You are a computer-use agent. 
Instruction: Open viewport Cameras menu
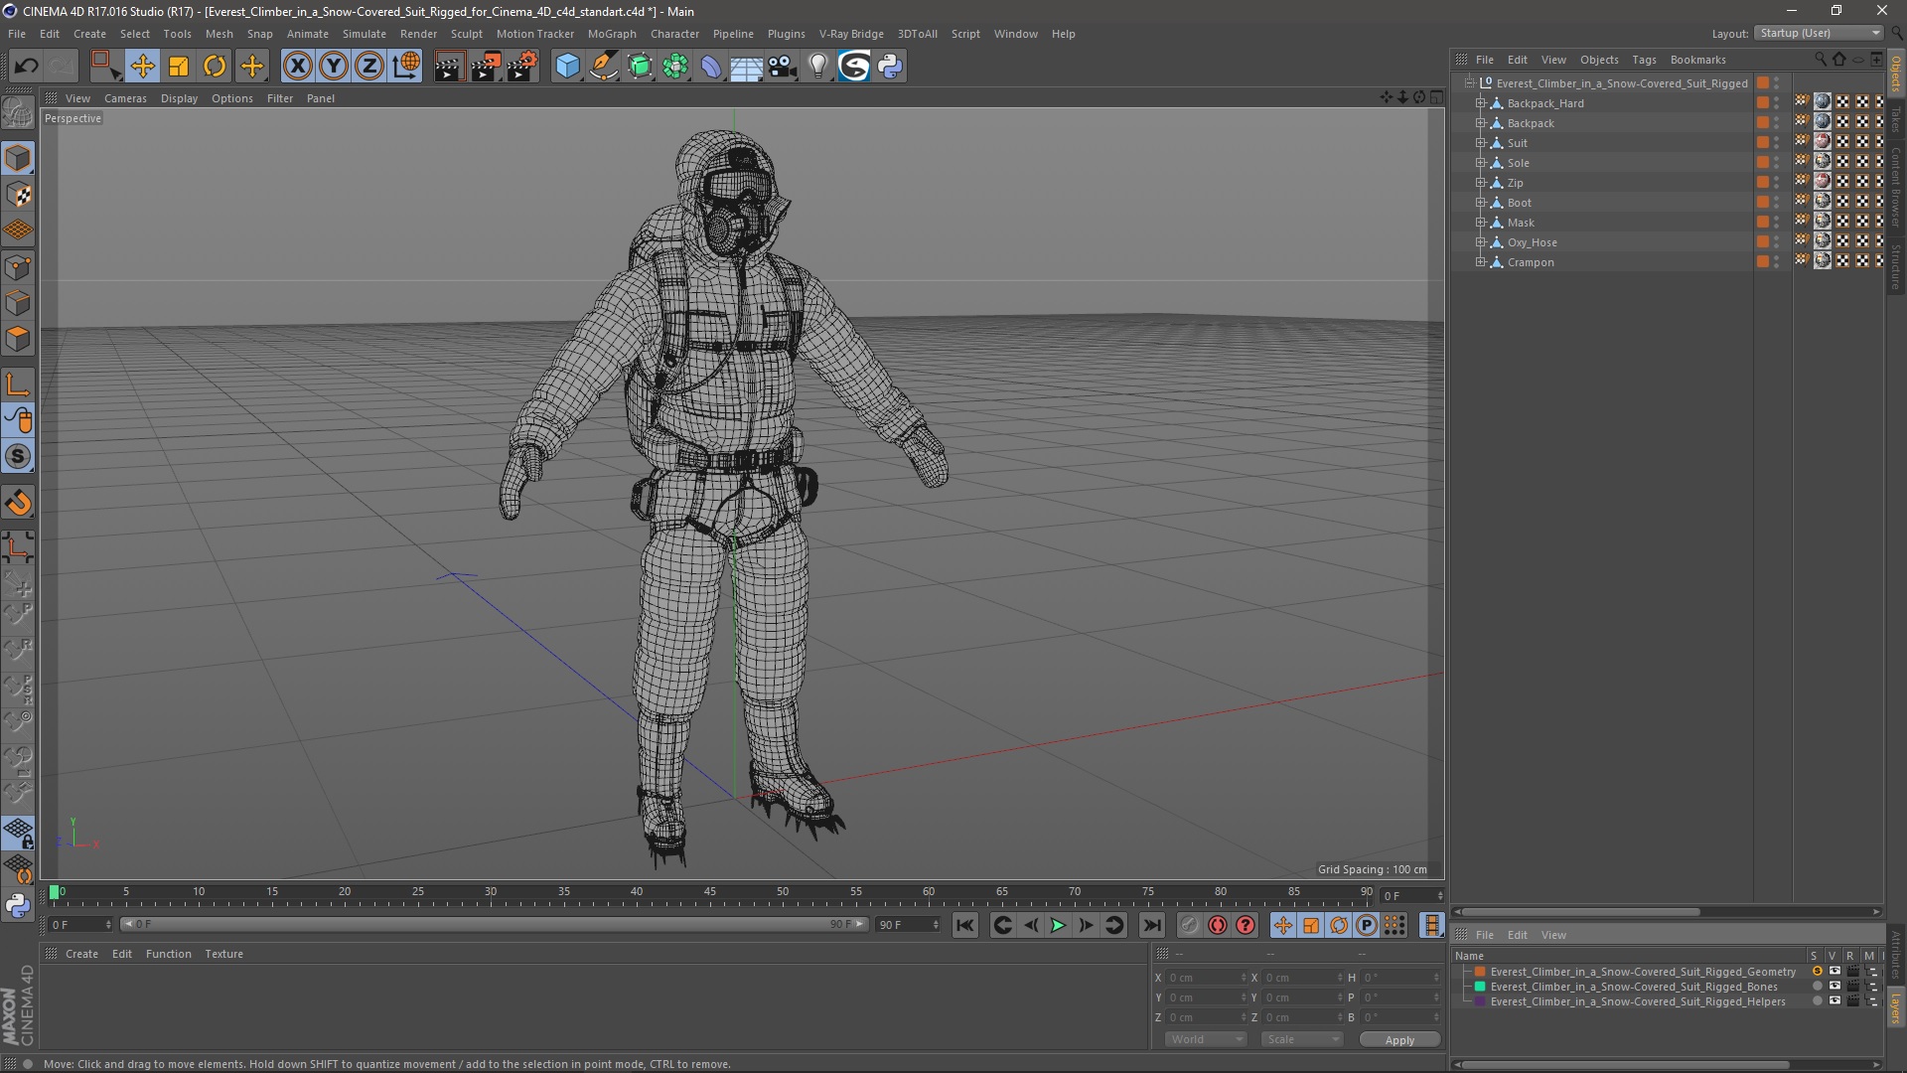tap(125, 98)
